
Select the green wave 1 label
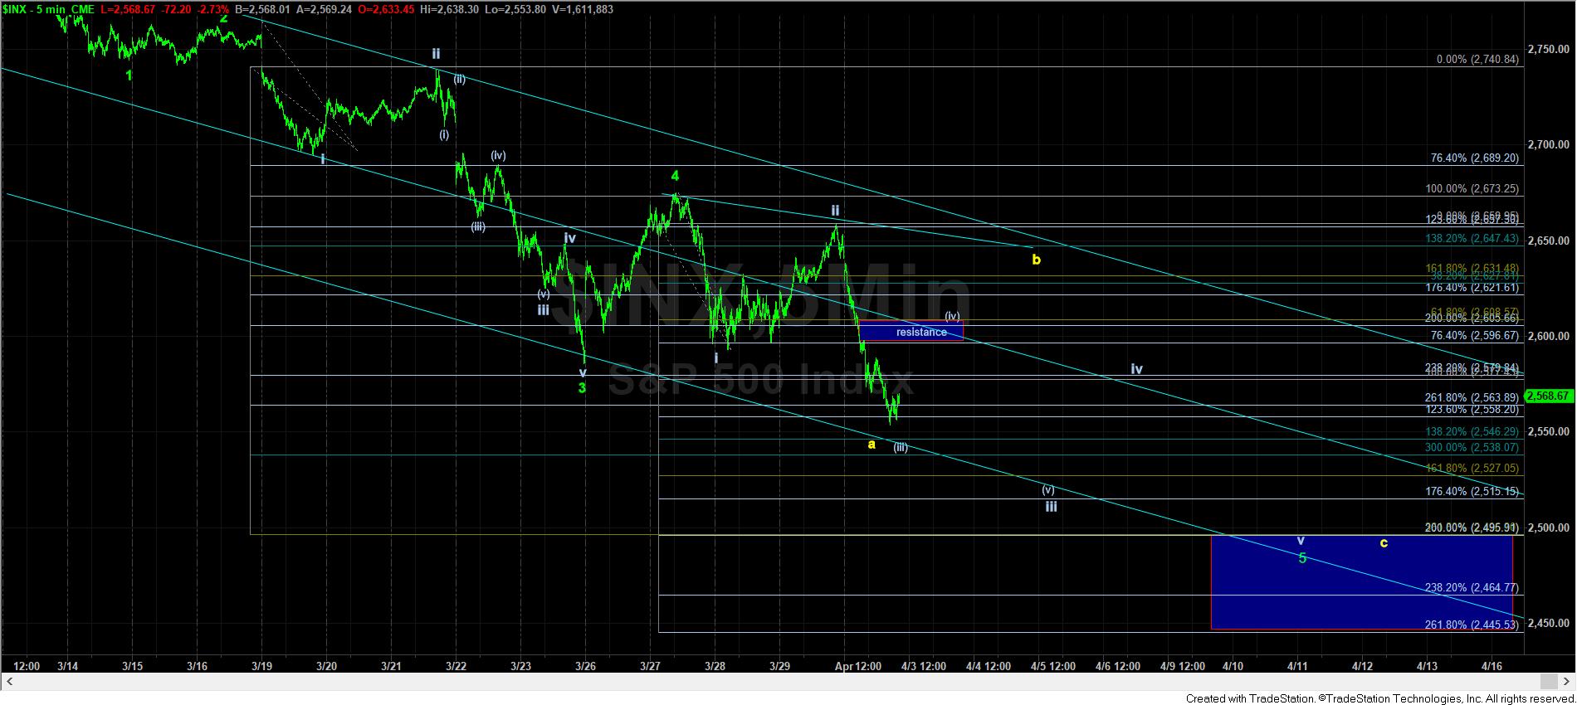pyautogui.click(x=129, y=75)
